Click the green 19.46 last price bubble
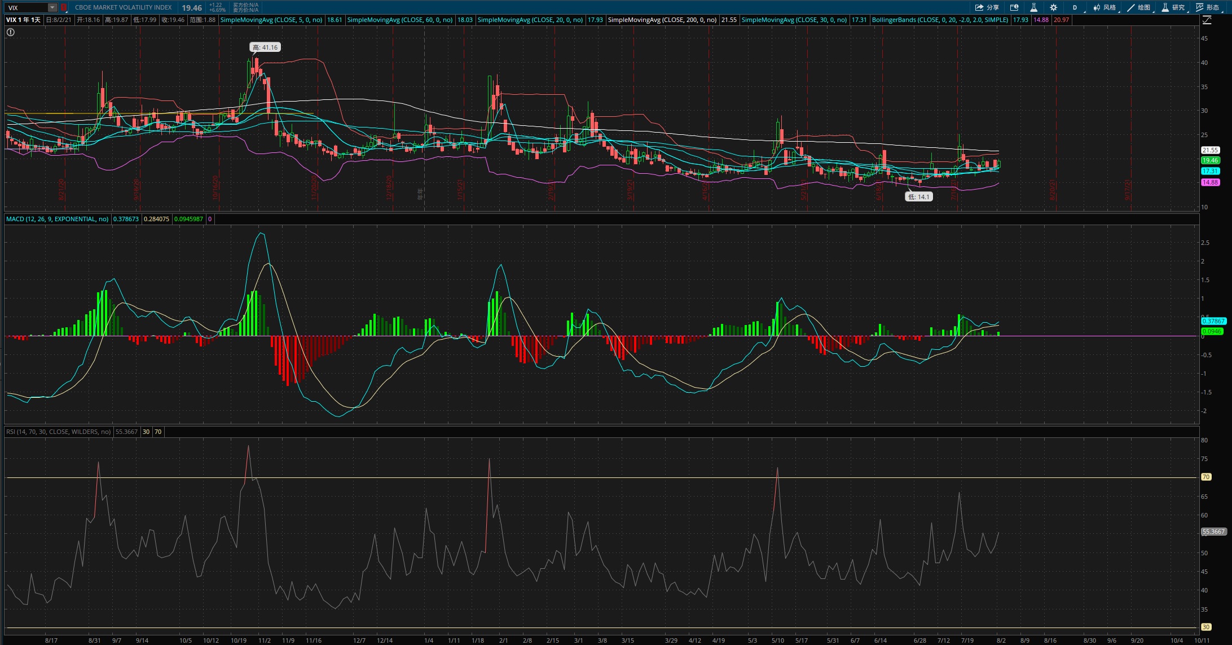The height and width of the screenshot is (645, 1232). [x=1210, y=160]
